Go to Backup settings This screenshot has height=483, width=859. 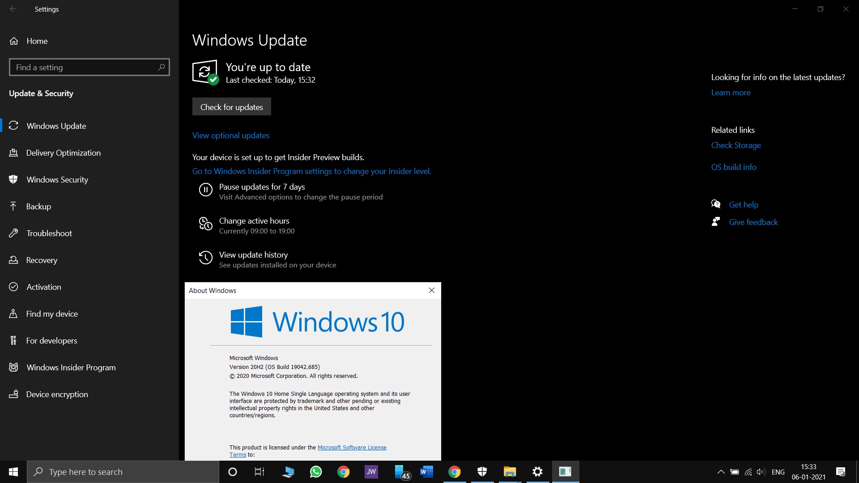[38, 206]
